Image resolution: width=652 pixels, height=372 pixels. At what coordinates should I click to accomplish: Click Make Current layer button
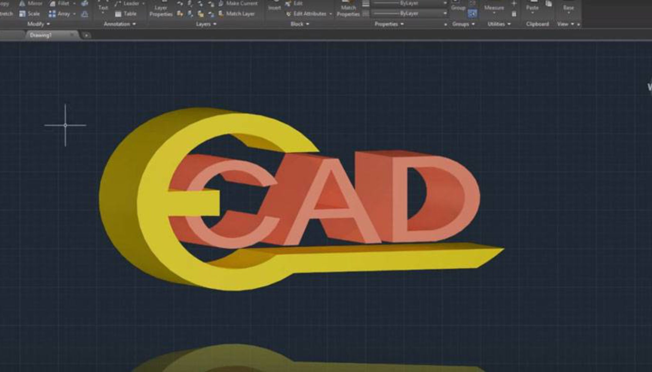(221, 4)
